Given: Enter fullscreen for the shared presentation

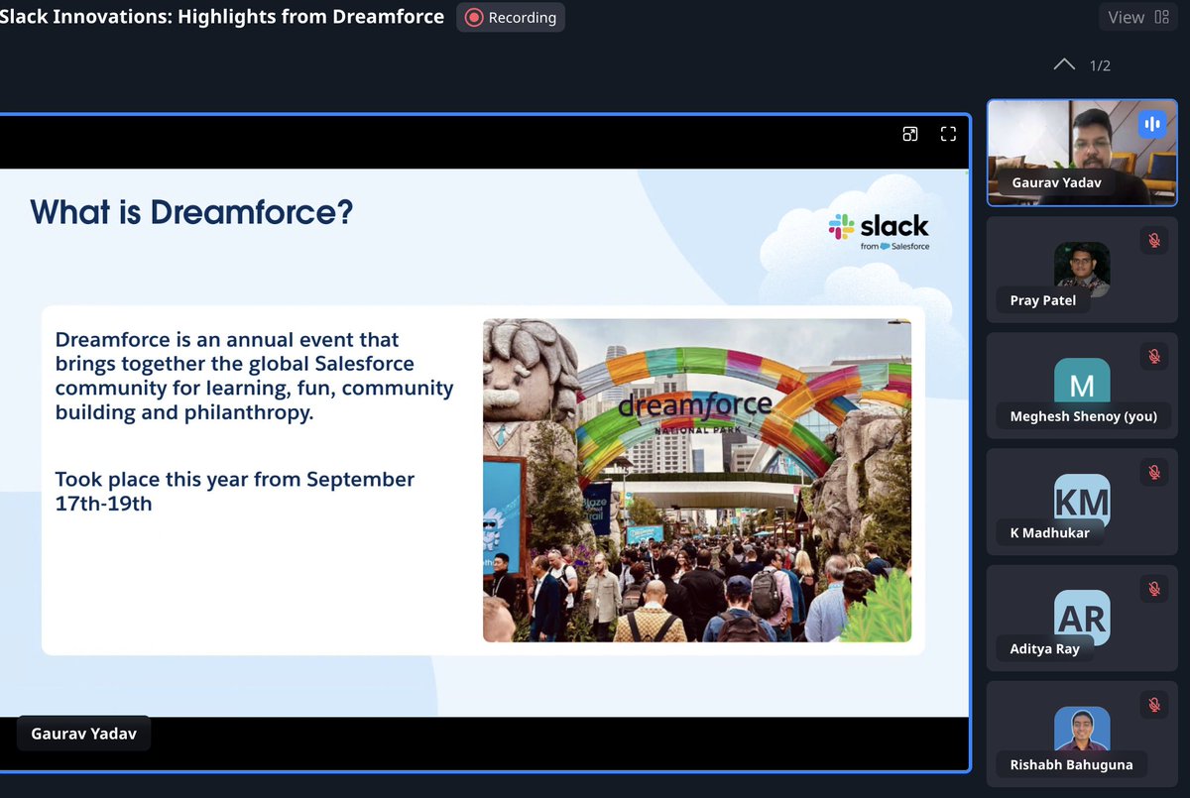Looking at the screenshot, I should pos(948,134).
